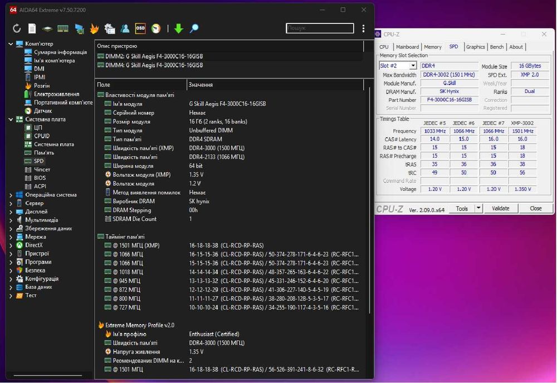This screenshot has height=383, width=557.
Task: Open the Tools dropdown arrow in CPU-Z
Action: click(478, 208)
